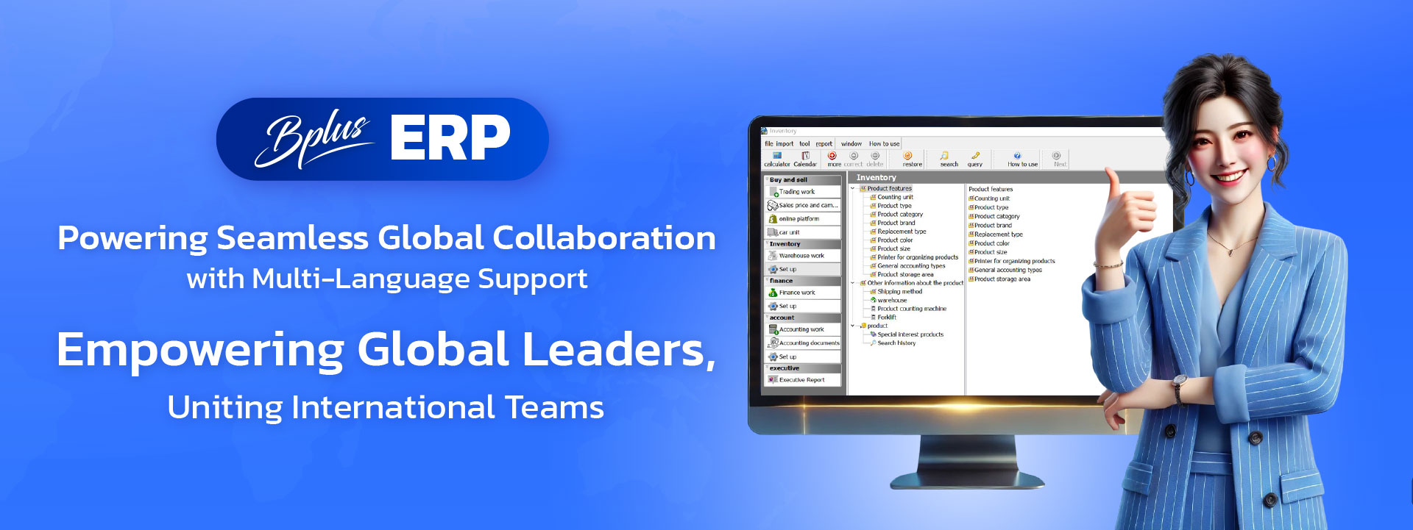This screenshot has width=1413, height=530.
Task: Open Set up under finance section
Action: [x=803, y=307]
